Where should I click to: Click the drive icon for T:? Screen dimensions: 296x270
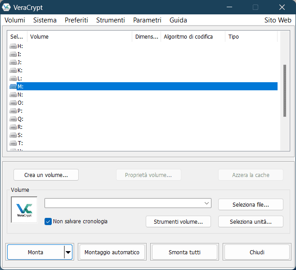point(13,143)
